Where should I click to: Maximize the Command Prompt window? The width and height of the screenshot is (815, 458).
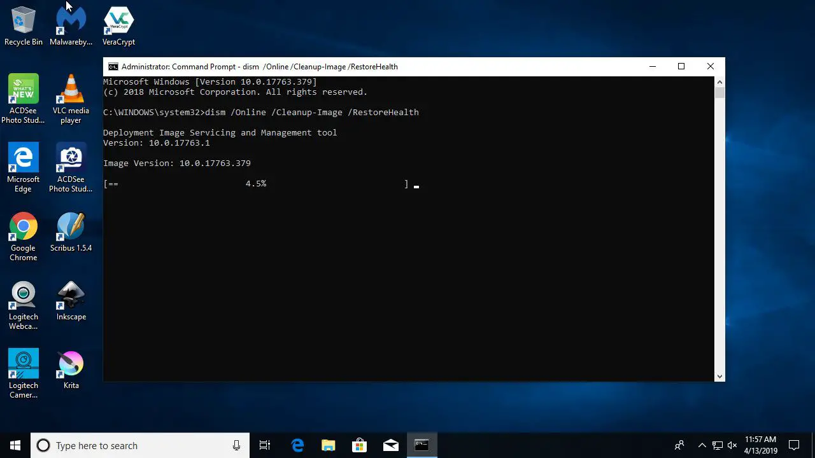click(x=681, y=66)
